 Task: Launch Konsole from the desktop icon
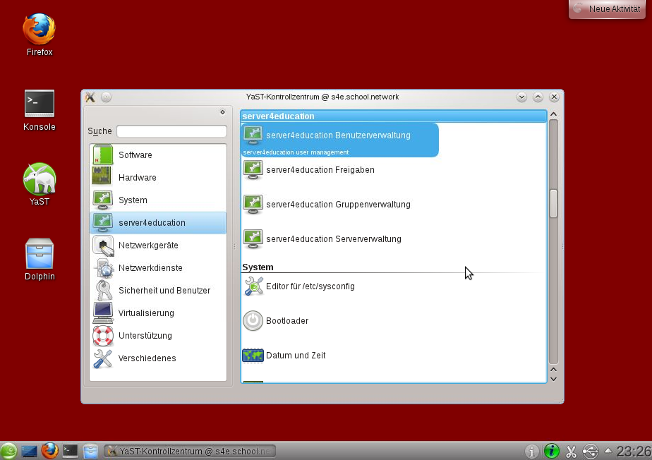39,103
